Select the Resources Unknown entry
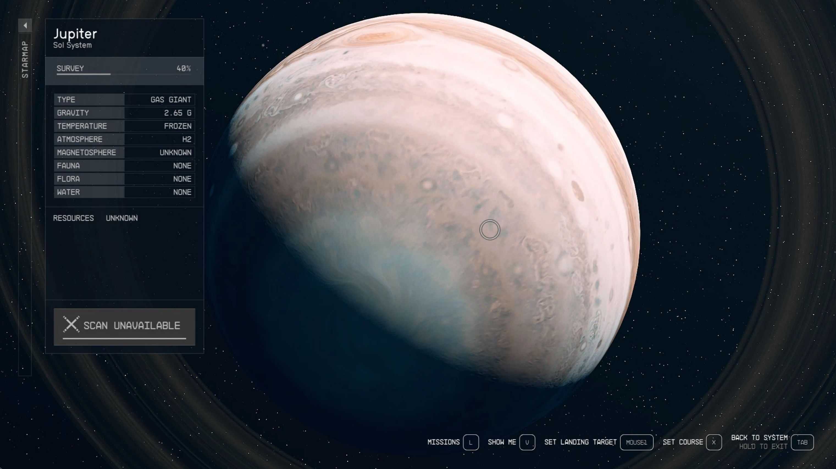Screen dimensions: 836x469 pos(95,218)
